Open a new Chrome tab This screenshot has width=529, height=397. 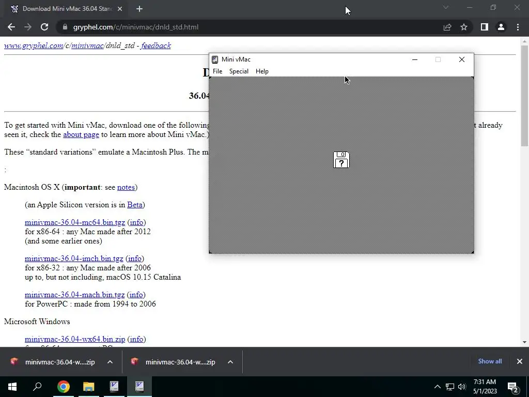(x=139, y=9)
